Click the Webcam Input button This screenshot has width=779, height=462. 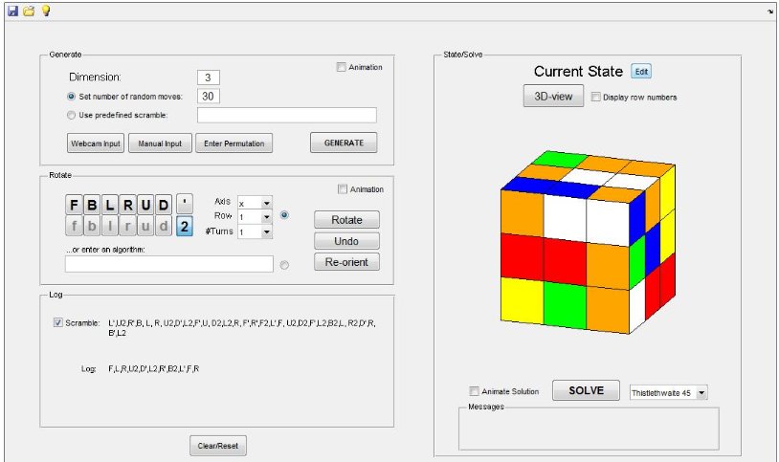pyautogui.click(x=96, y=143)
